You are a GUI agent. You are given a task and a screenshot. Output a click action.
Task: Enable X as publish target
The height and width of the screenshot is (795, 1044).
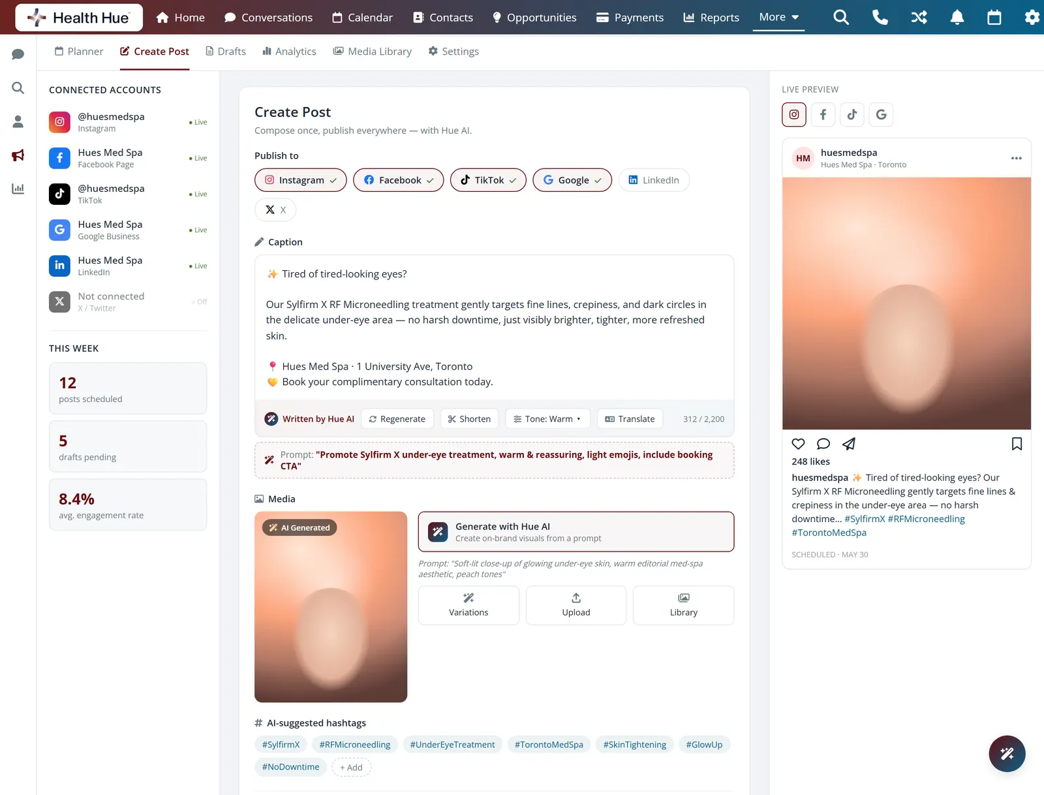[275, 210]
